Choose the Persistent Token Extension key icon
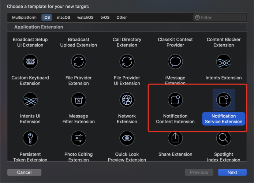Viewport: 254px width, 183px height. click(30, 138)
